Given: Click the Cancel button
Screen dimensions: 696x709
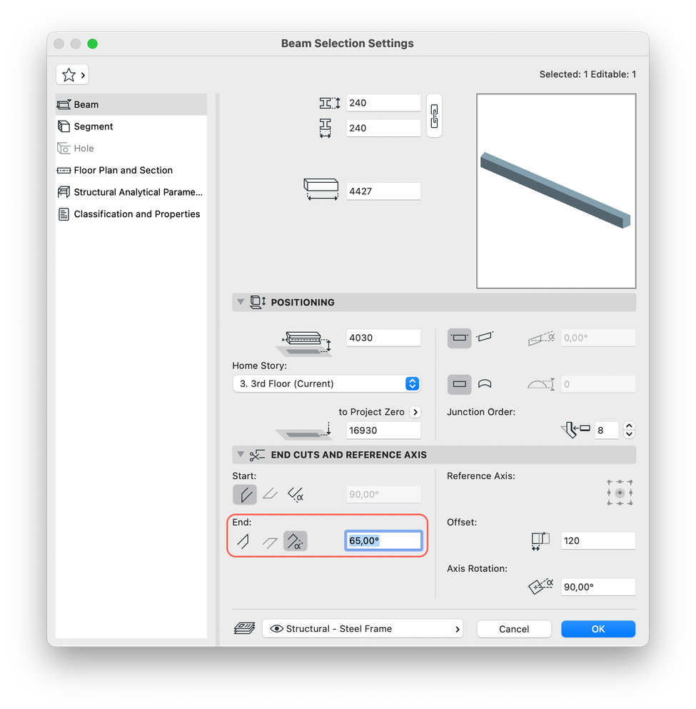Looking at the screenshot, I should click(514, 629).
